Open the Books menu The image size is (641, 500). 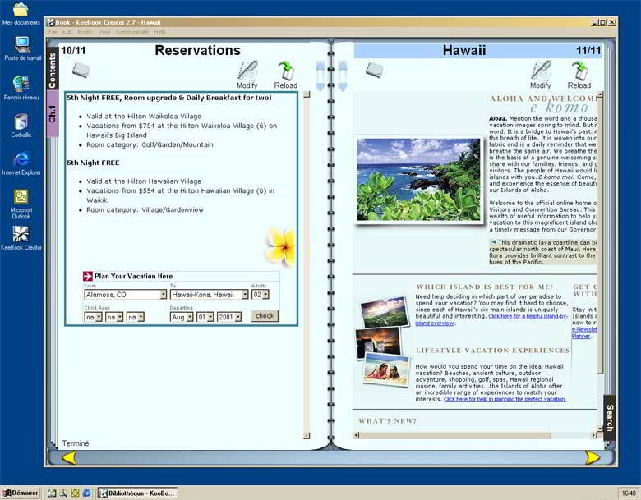coord(85,32)
